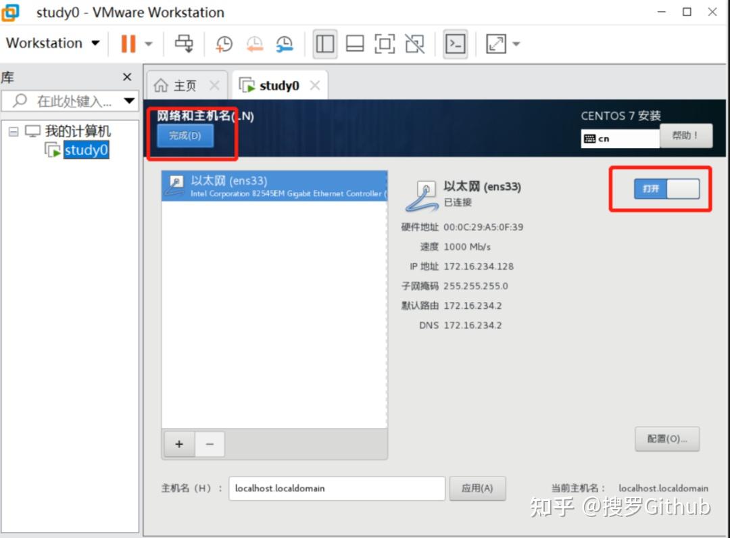The image size is (730, 538).
Task: Open 配置(O)... network settings
Action: pyautogui.click(x=667, y=439)
